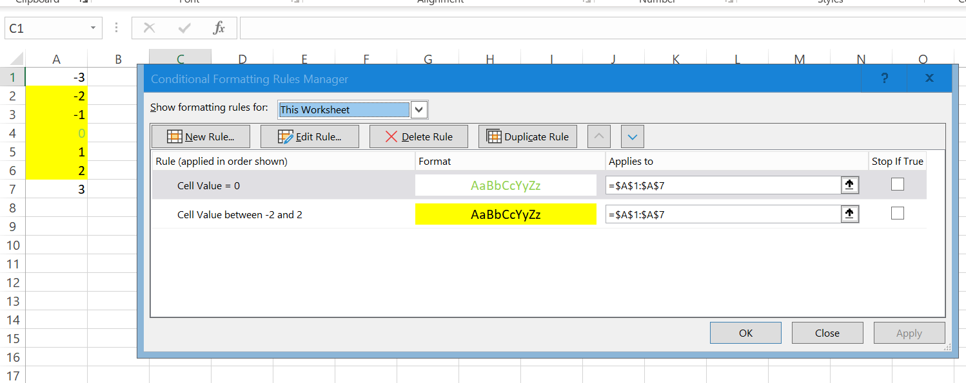Click Applies to field of first rule
The width and height of the screenshot is (966, 383).
pyautogui.click(x=722, y=185)
